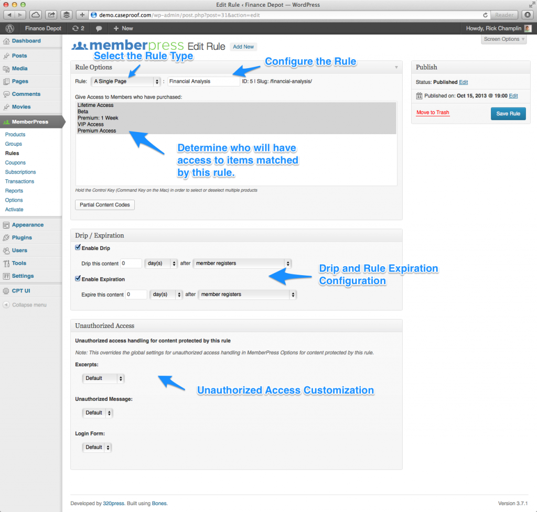Click the Expire this content number field
Image resolution: width=537 pixels, height=512 pixels.
(x=136, y=295)
